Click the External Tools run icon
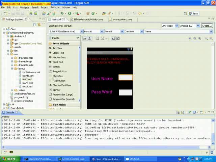The image size is (216, 162). click(x=77, y=13)
